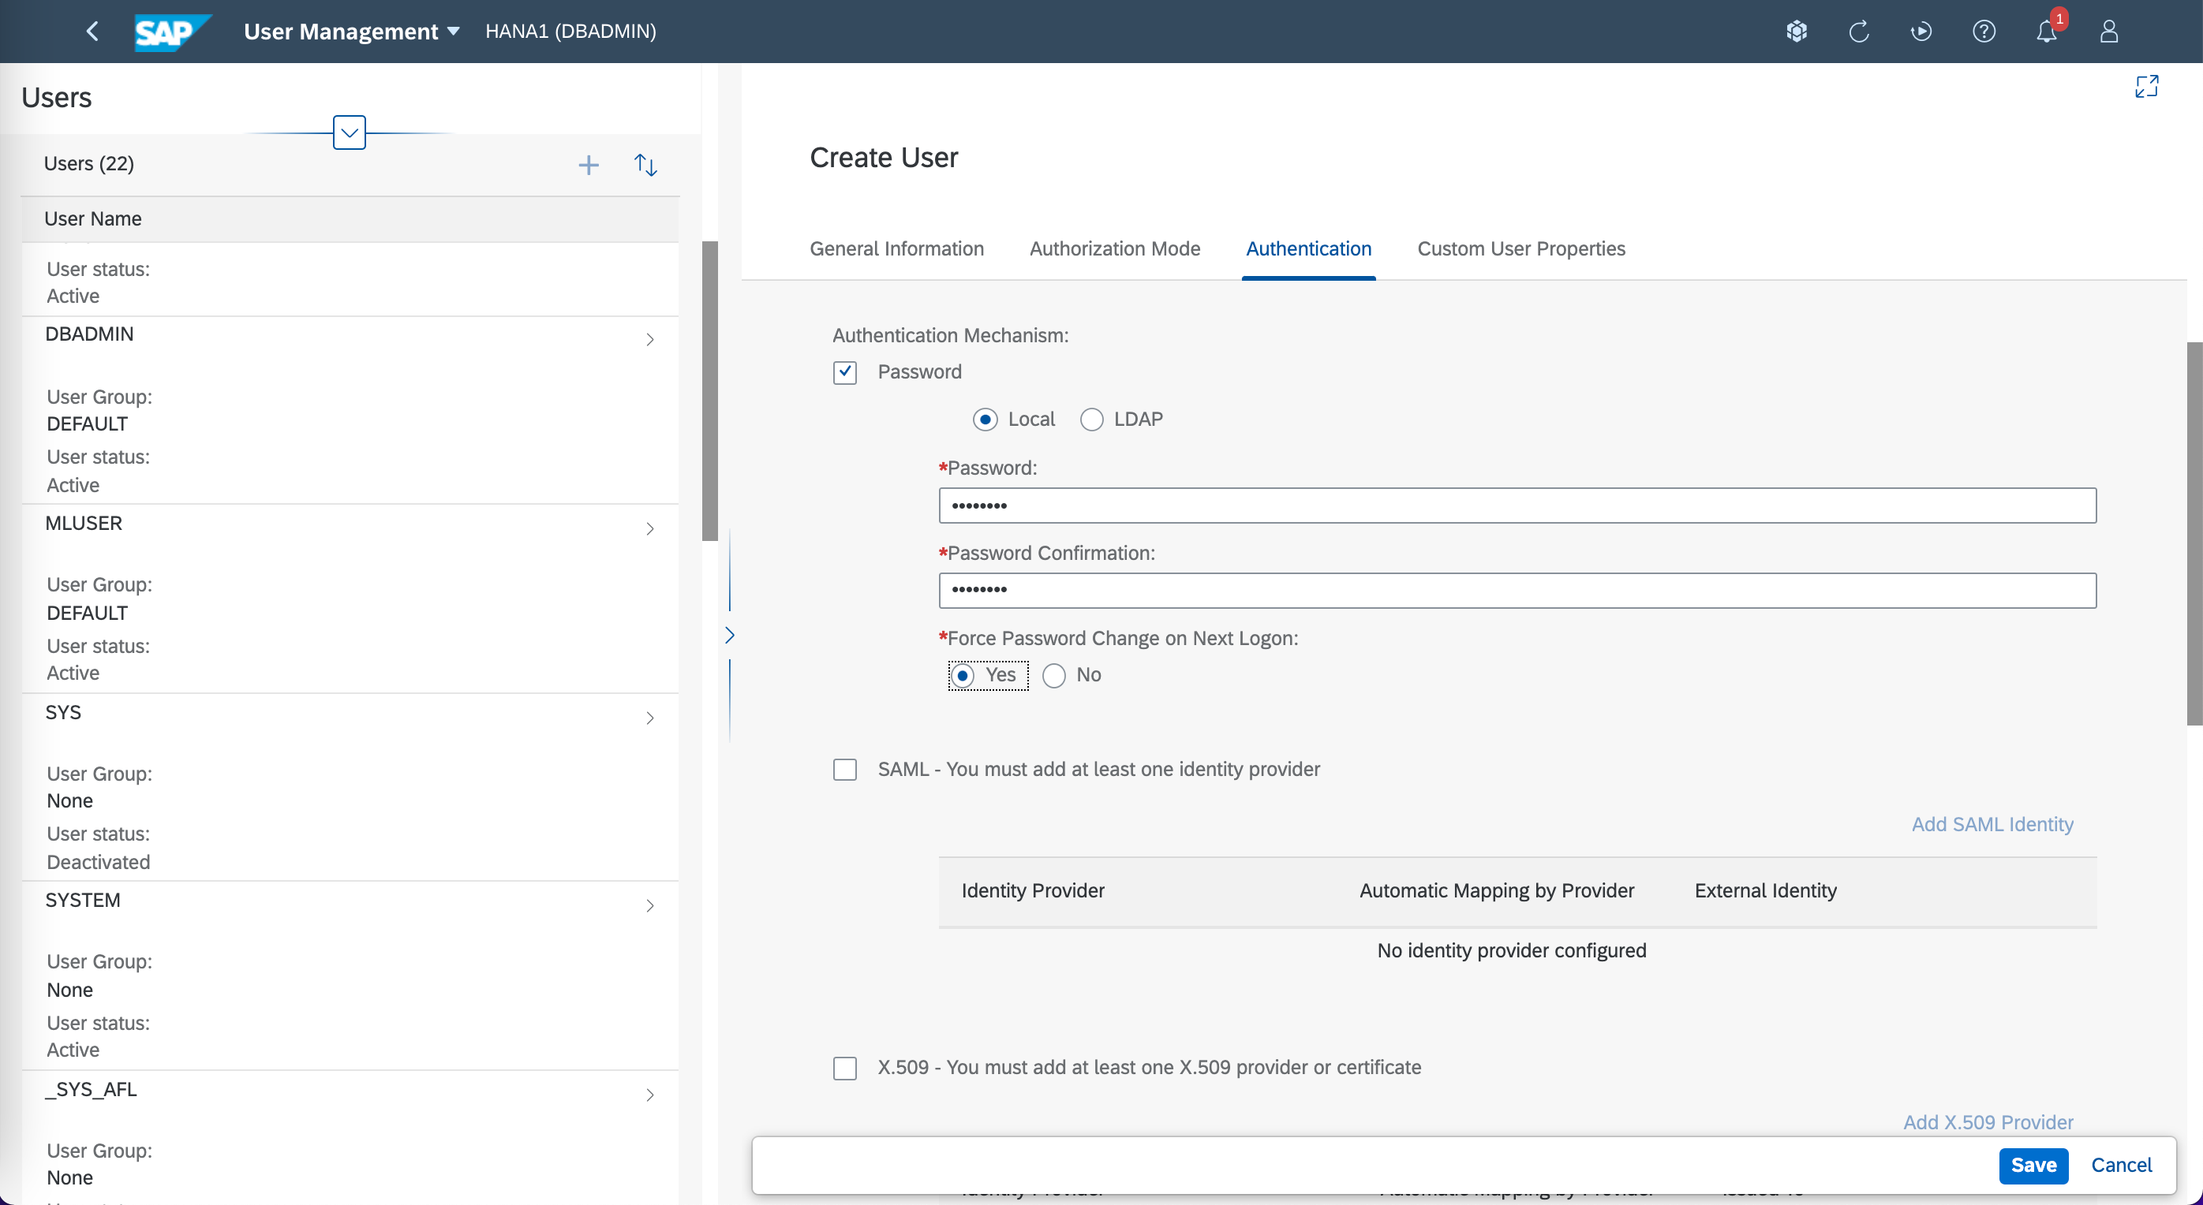Open the MLUSER row chevron

pyautogui.click(x=650, y=529)
